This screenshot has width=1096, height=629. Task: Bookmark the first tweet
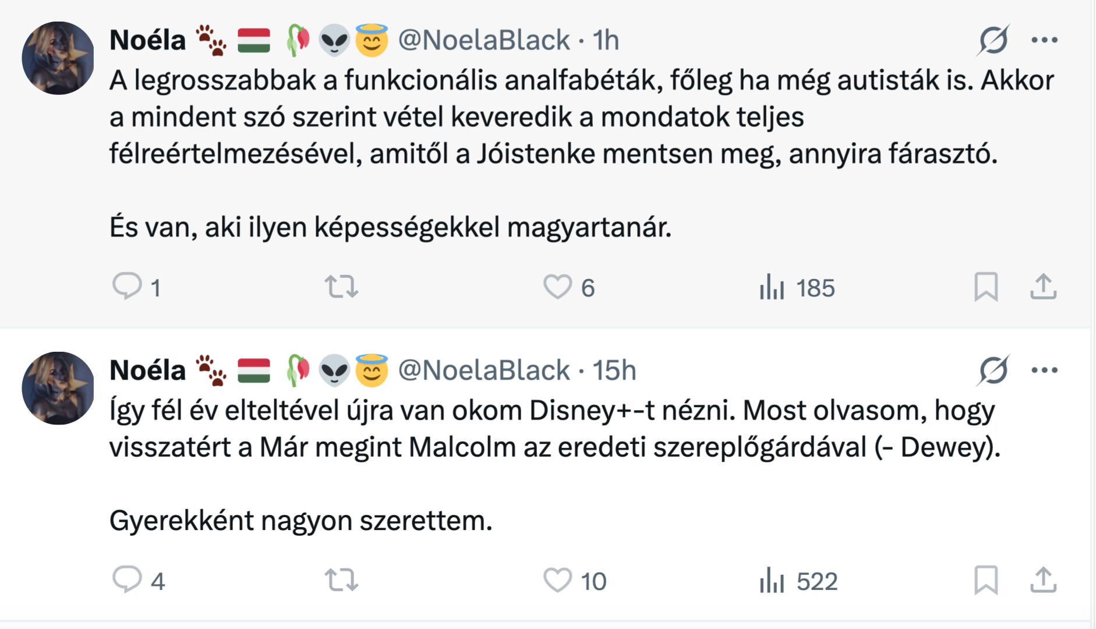tap(985, 287)
